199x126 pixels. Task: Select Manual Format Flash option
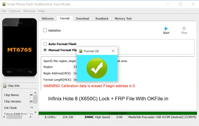pos(45,50)
